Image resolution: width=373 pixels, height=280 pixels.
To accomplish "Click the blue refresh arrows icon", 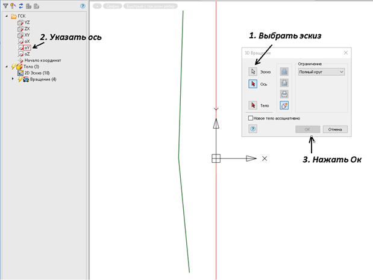I will point(20,5).
